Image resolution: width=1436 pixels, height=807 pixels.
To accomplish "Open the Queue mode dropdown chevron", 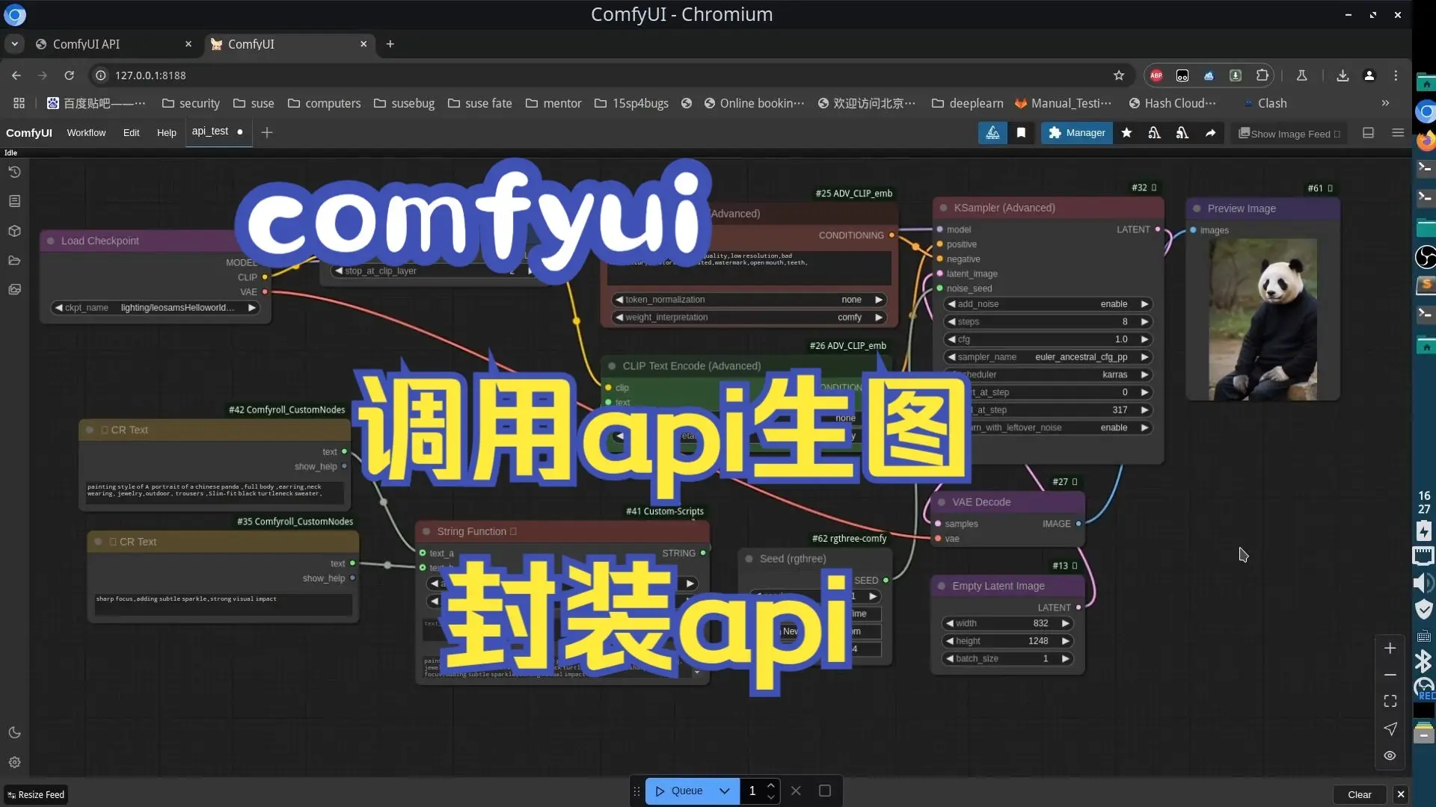I will 724,791.
